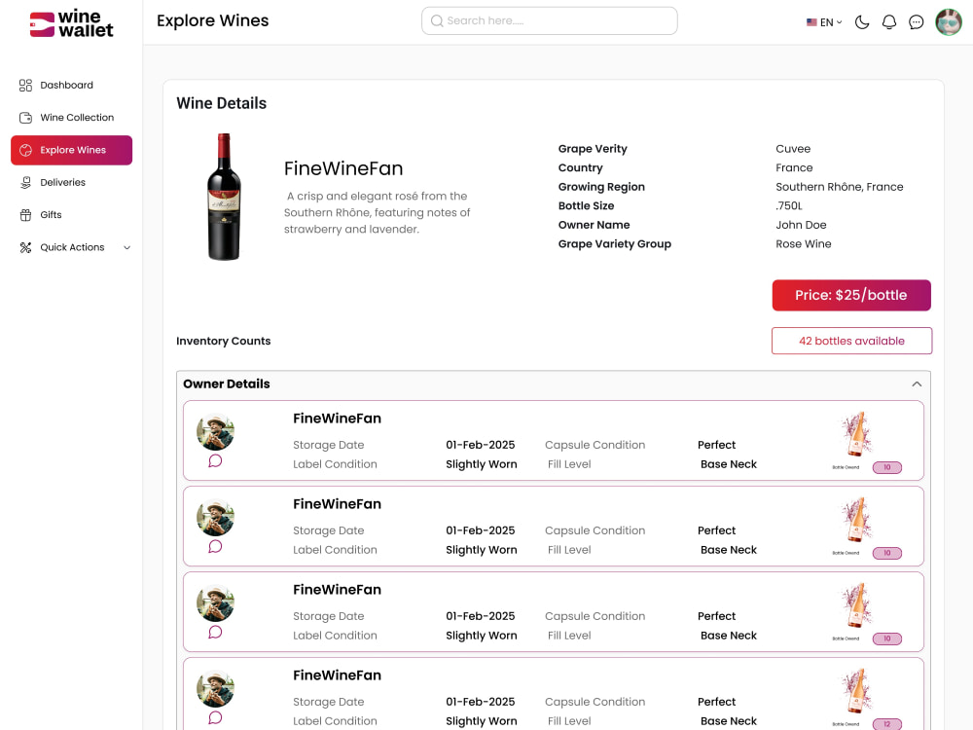Click fourth owner card's avatar photo
Viewport: 973px width, 730px height.
[215, 689]
